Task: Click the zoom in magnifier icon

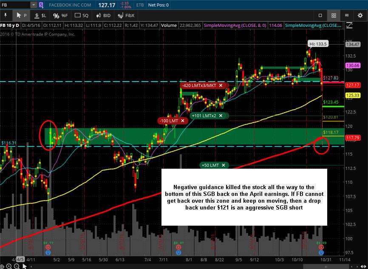Action: 9,266
